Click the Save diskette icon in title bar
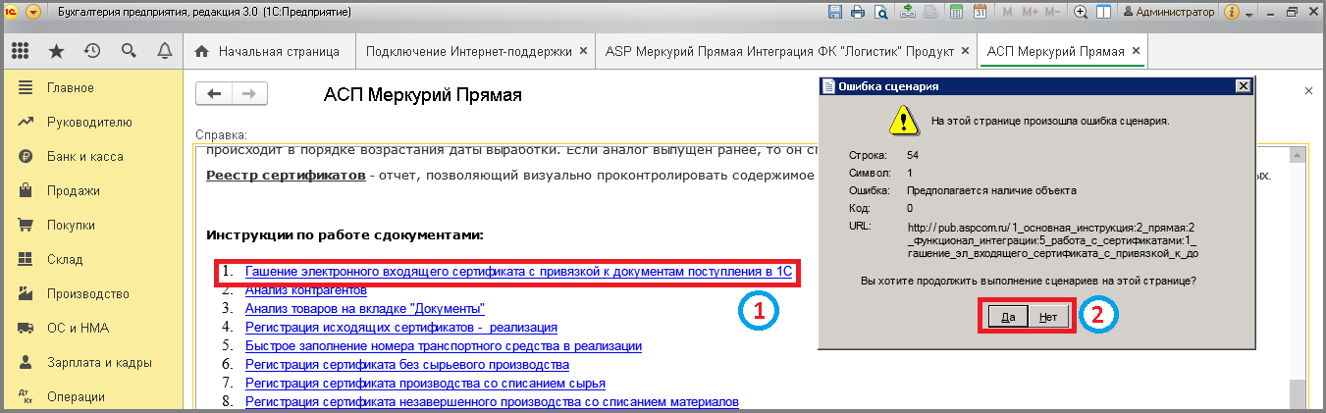1326x413 pixels. click(x=835, y=13)
